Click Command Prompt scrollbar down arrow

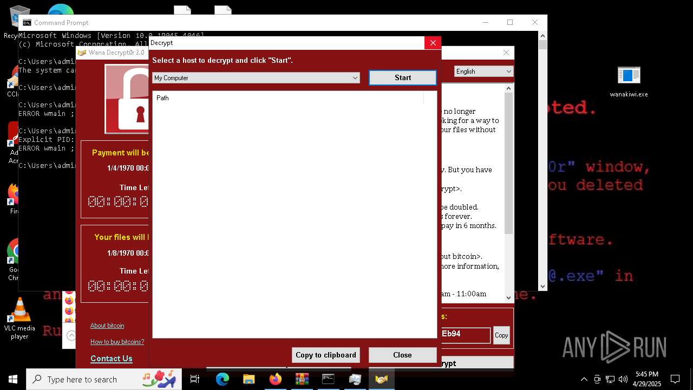point(542,287)
